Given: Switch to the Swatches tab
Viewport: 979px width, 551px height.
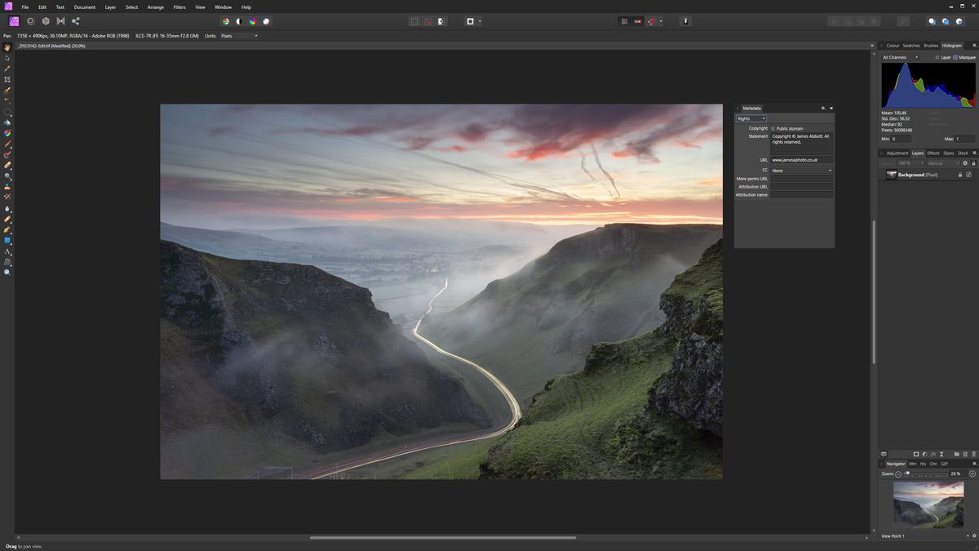Looking at the screenshot, I should [911, 46].
